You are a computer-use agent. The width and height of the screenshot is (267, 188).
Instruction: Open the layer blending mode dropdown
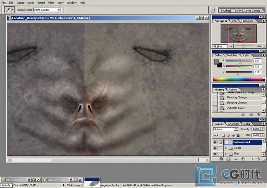[x=226, y=129]
